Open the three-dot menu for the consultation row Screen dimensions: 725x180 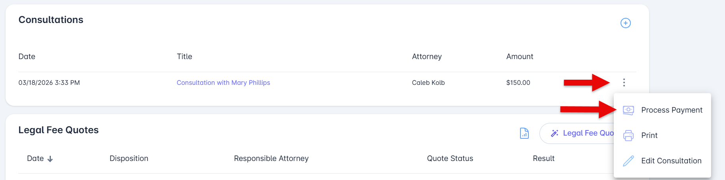click(x=624, y=82)
